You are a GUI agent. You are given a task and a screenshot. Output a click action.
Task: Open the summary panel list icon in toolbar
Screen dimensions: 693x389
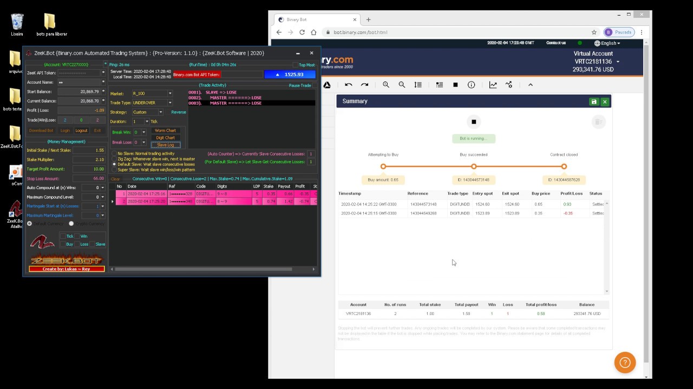click(x=439, y=85)
